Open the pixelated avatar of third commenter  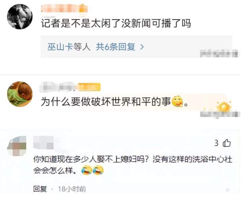[x=17, y=146]
